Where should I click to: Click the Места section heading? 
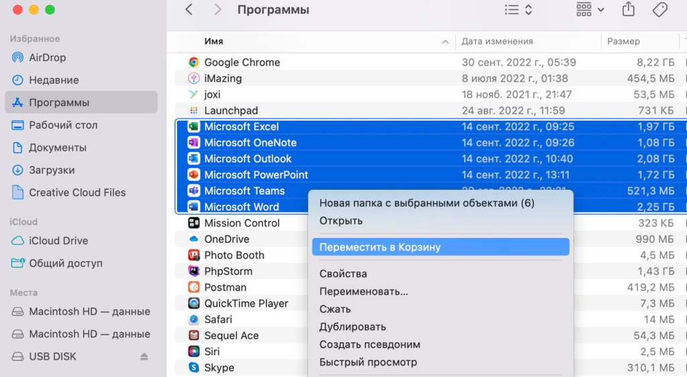tap(23, 293)
